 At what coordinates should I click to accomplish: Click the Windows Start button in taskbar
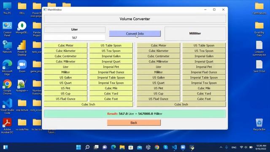78,147
